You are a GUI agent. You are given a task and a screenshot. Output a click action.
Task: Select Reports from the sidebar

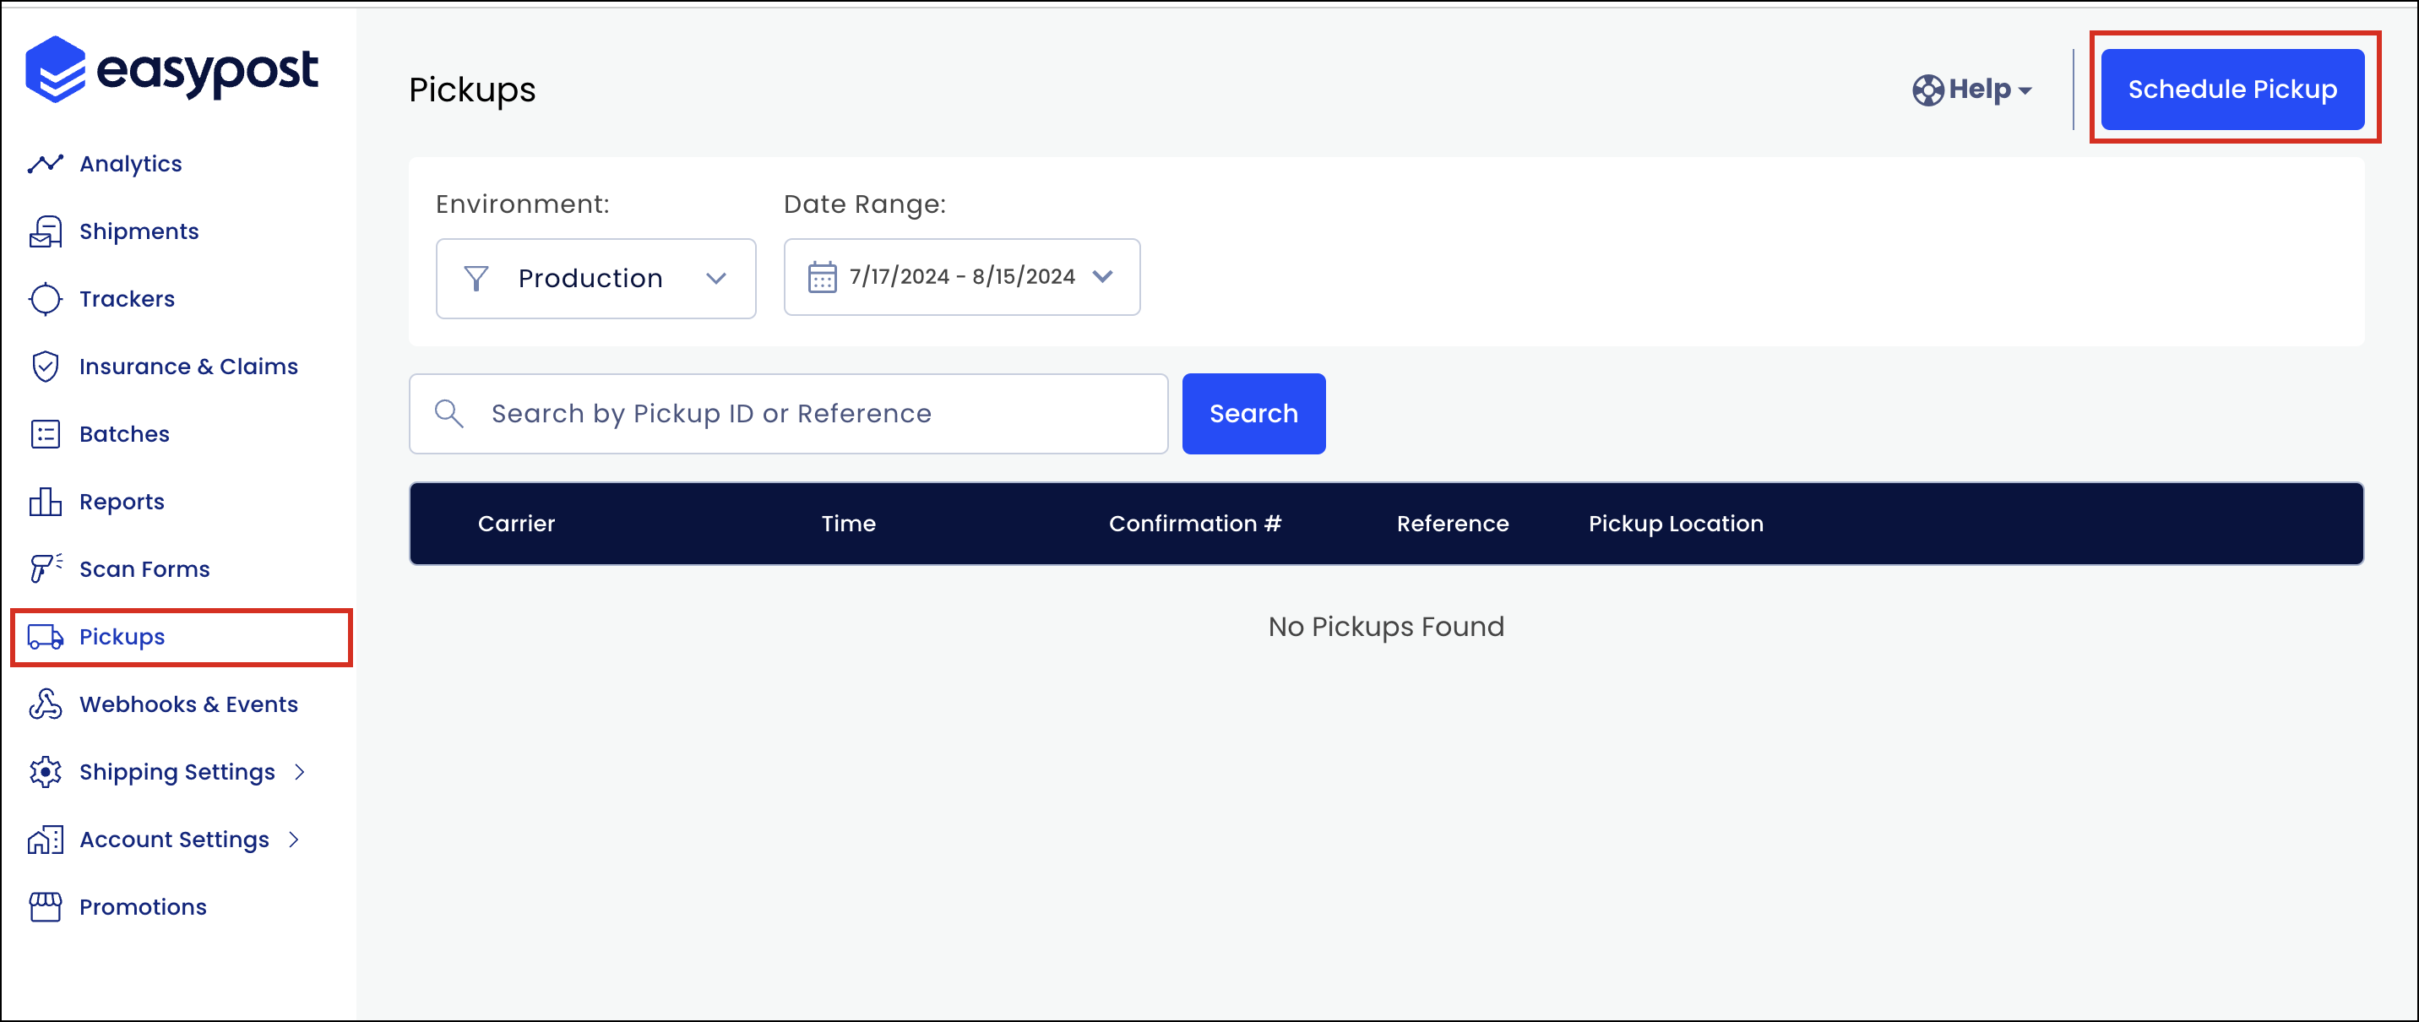[122, 502]
